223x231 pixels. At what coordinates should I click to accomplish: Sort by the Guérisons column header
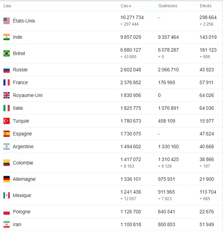click(168, 6)
